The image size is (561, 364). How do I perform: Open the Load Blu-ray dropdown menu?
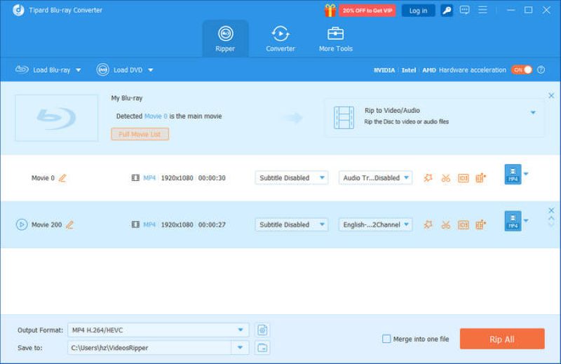coord(78,70)
